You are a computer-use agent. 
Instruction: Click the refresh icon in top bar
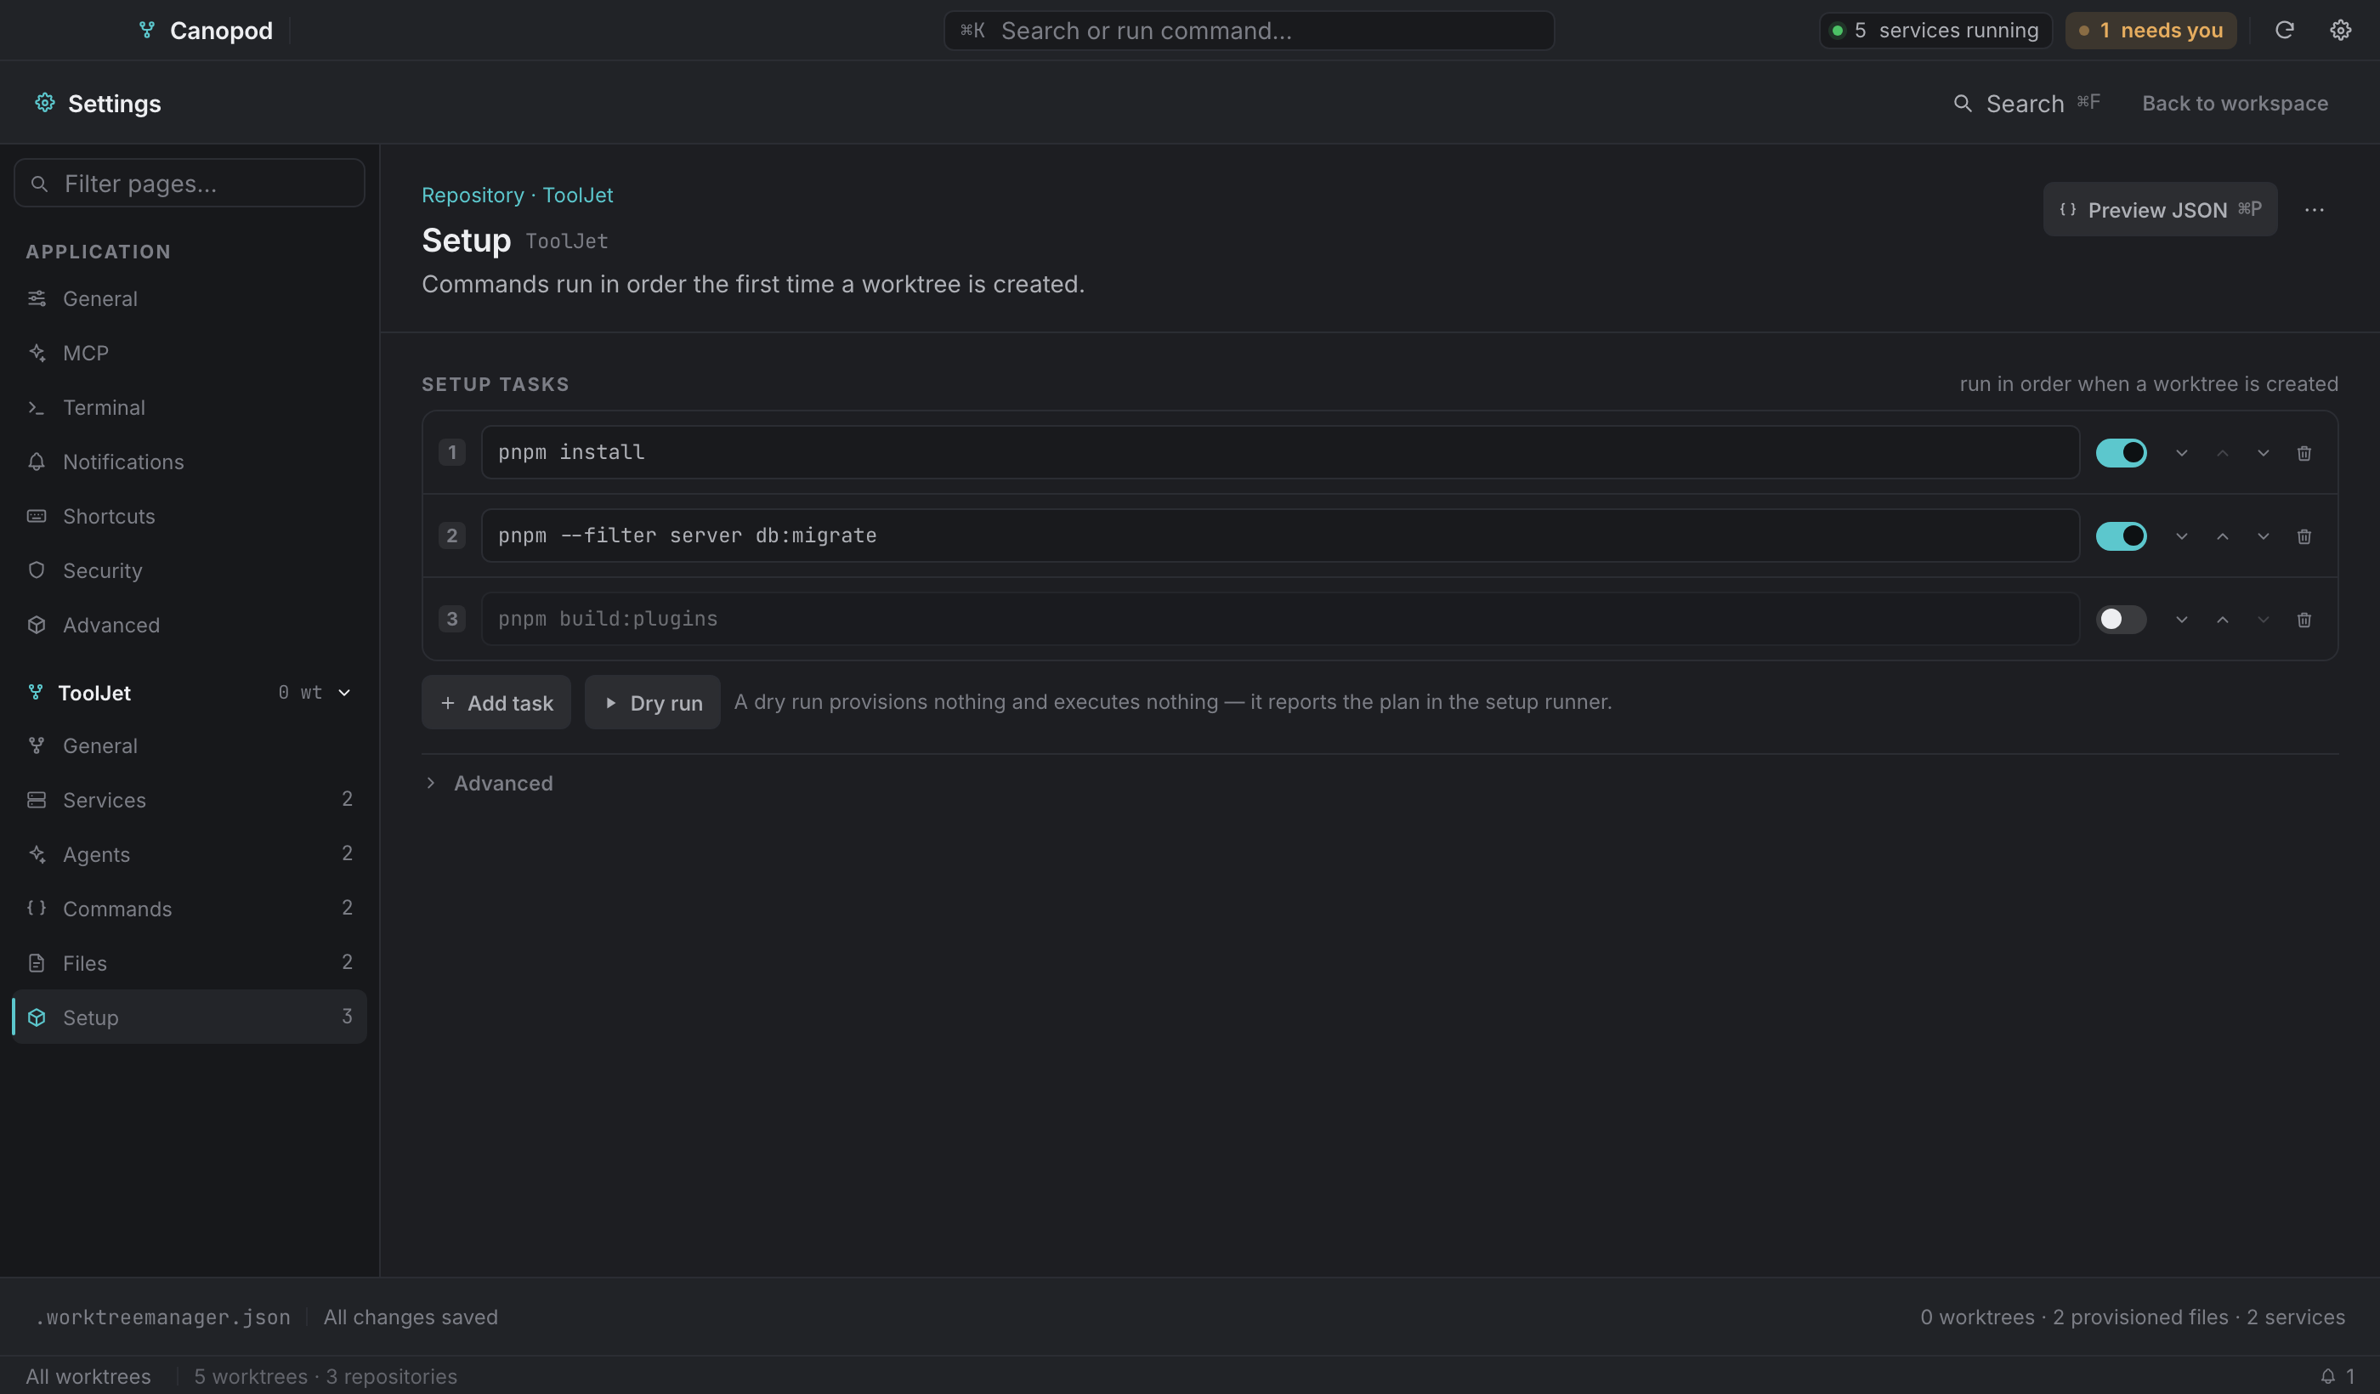pyautogui.click(x=2284, y=31)
